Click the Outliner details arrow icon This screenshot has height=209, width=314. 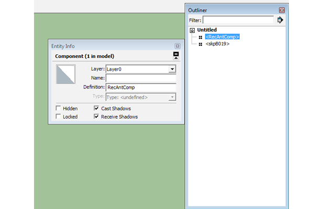[x=280, y=20]
